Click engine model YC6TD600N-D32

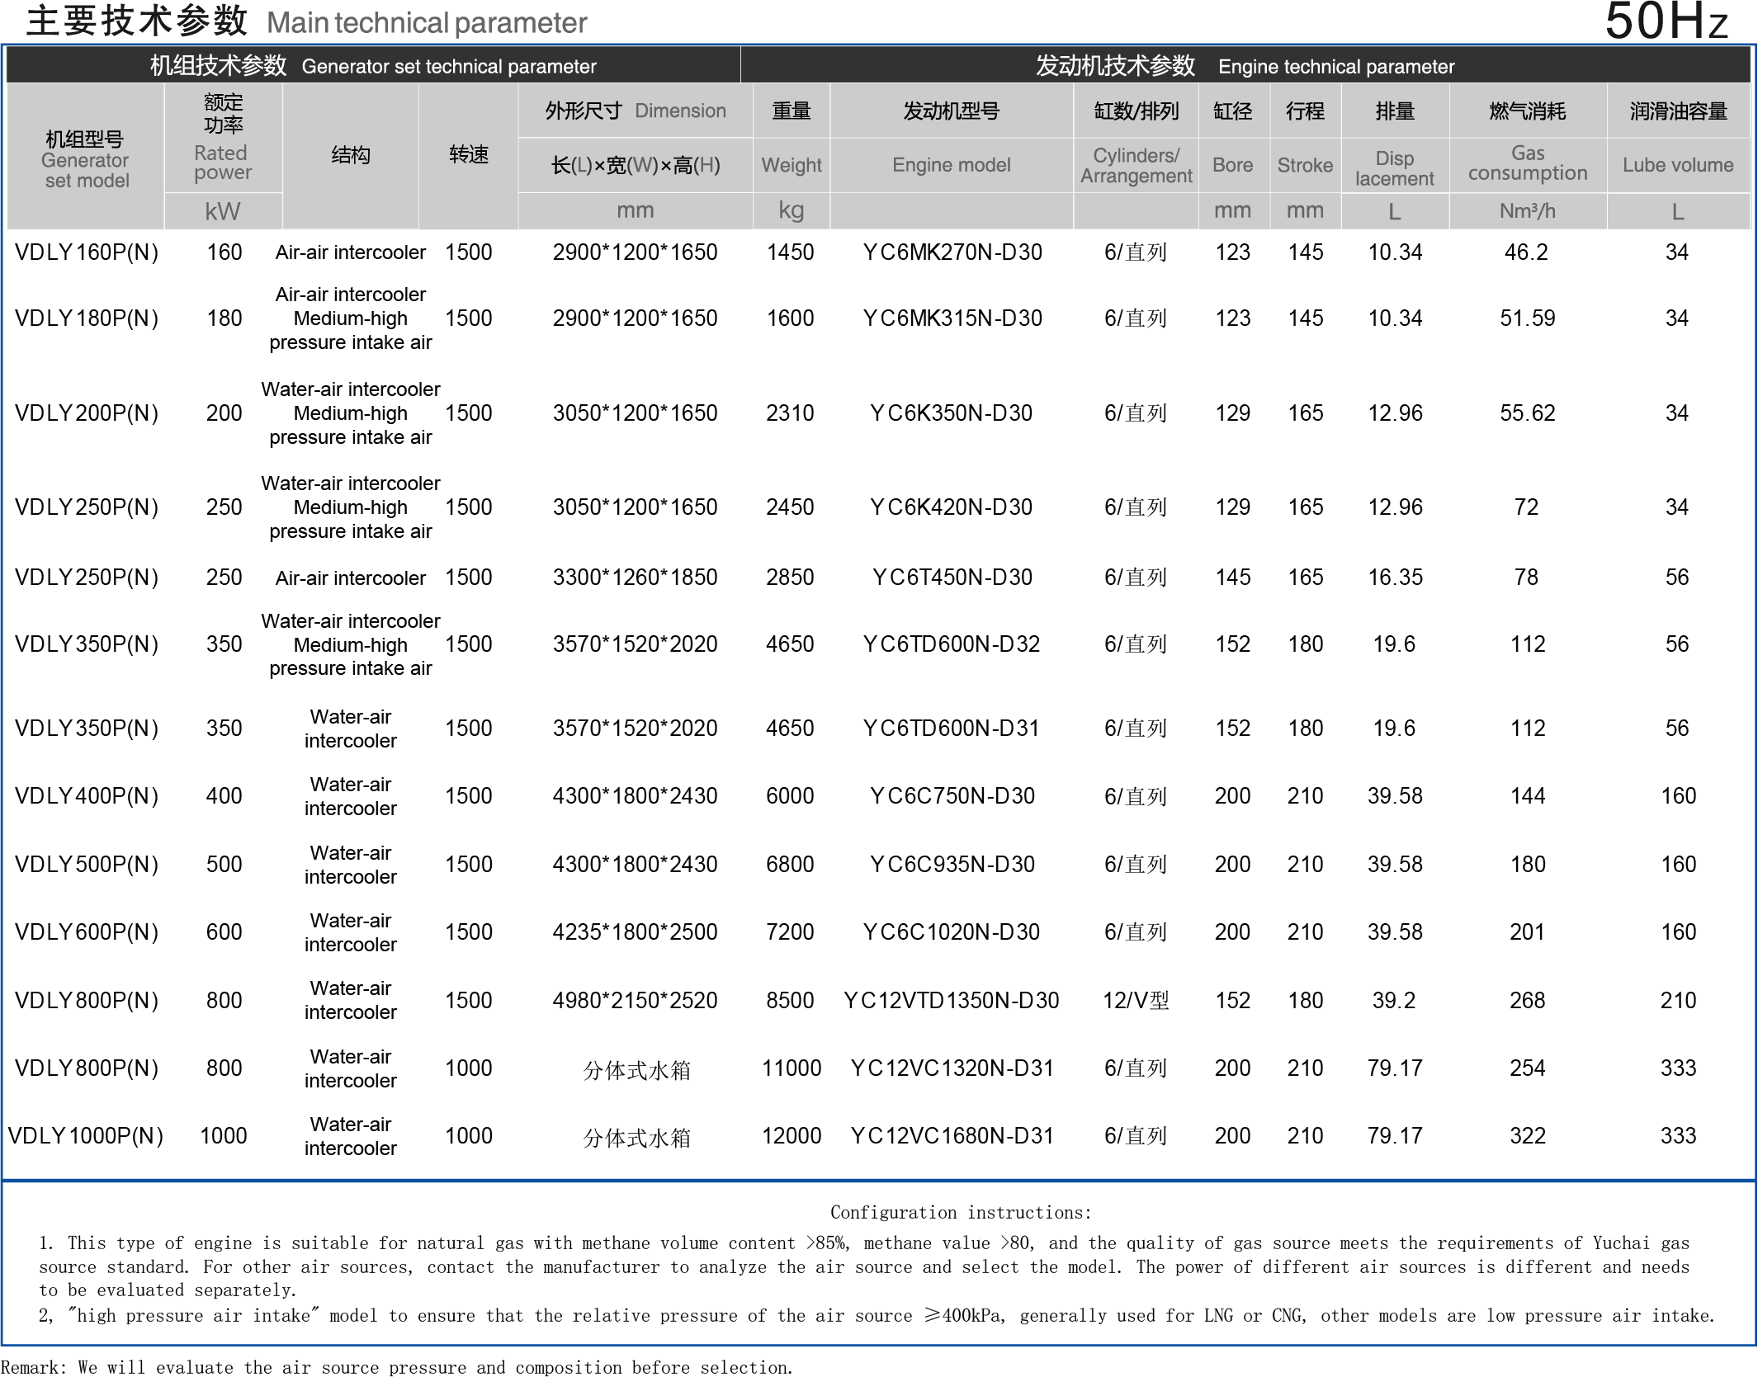coord(952,644)
